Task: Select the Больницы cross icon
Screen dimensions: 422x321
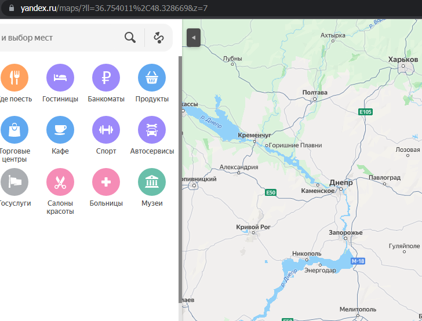Action: point(106,182)
